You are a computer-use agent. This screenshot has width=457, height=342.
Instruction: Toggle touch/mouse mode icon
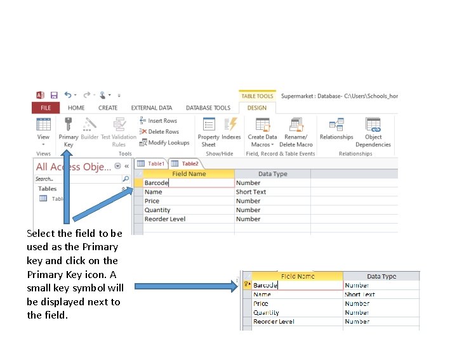click(103, 95)
